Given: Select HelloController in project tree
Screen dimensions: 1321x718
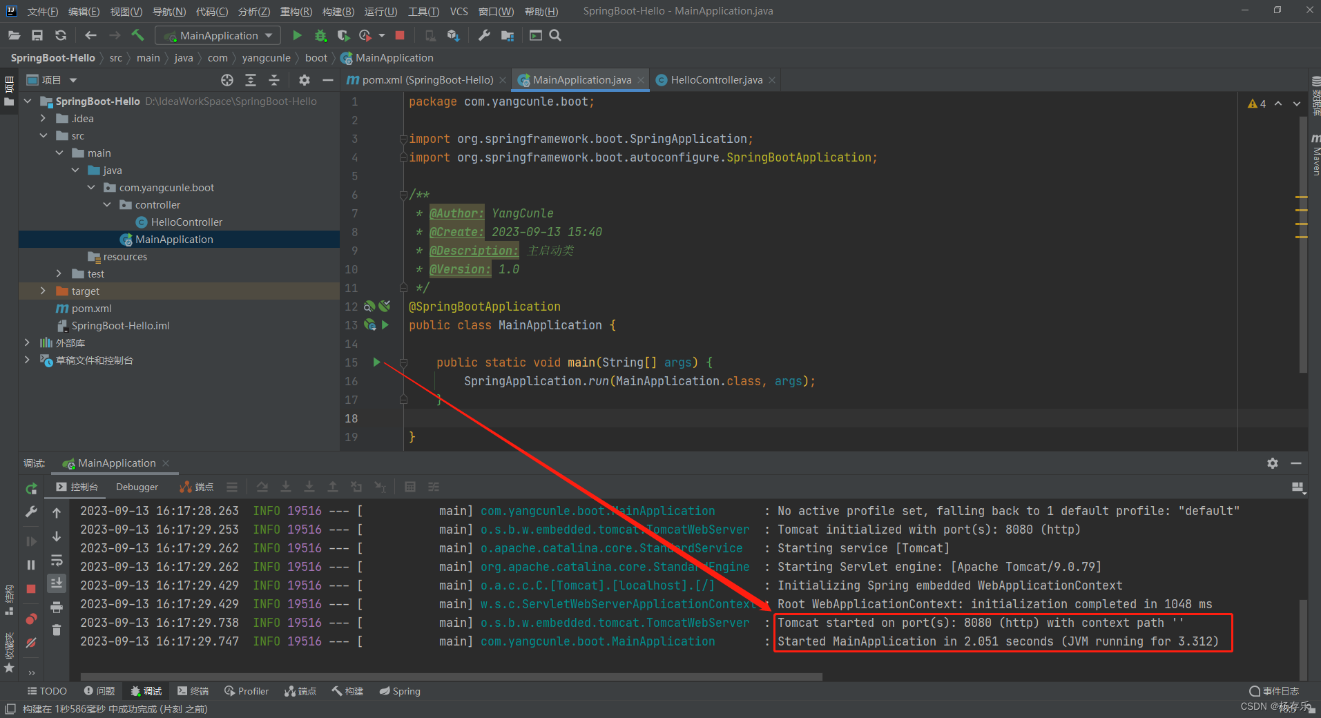Looking at the screenshot, I should point(186,222).
